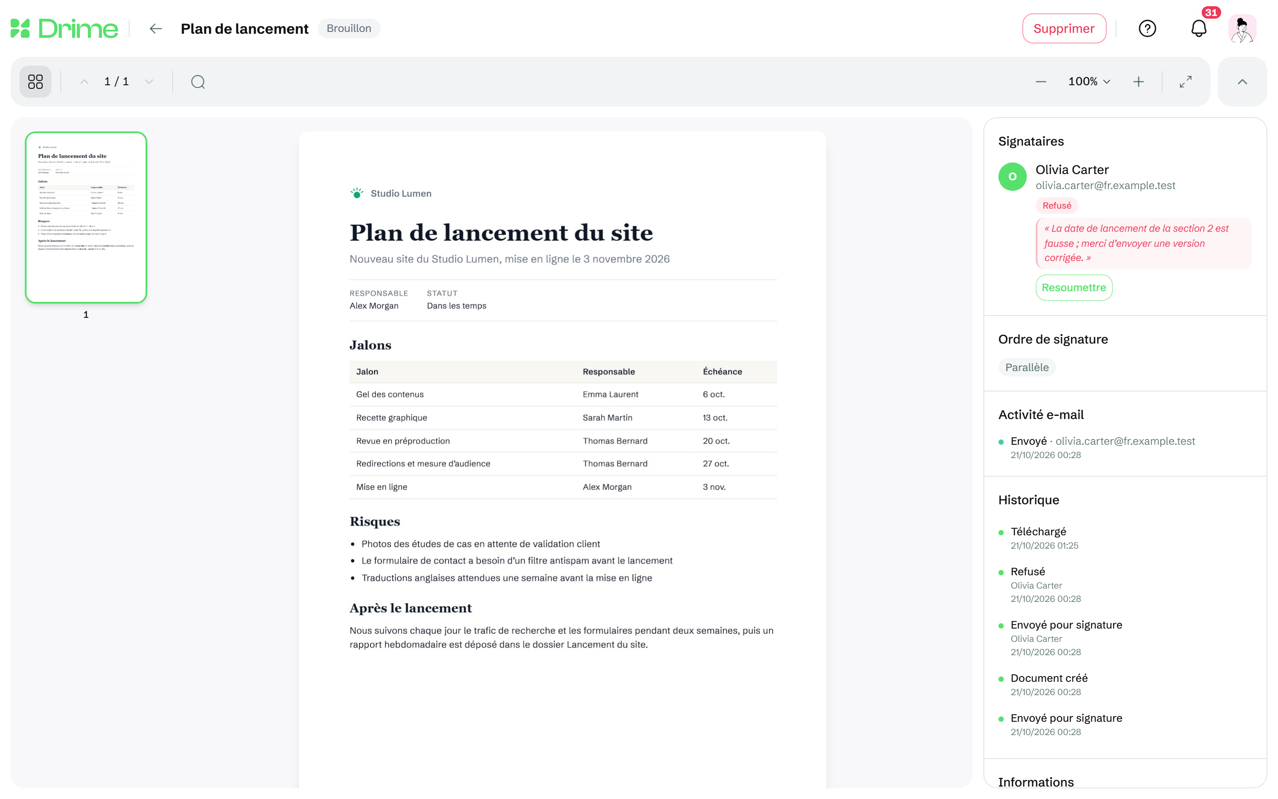Screen dimensions: 1278x799
Task: Click the Plan de lancement title
Action: coord(245,28)
